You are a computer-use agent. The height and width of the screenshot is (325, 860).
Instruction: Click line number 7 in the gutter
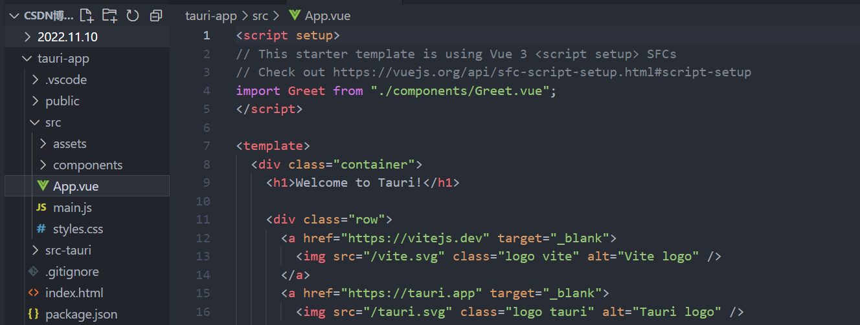(x=206, y=146)
